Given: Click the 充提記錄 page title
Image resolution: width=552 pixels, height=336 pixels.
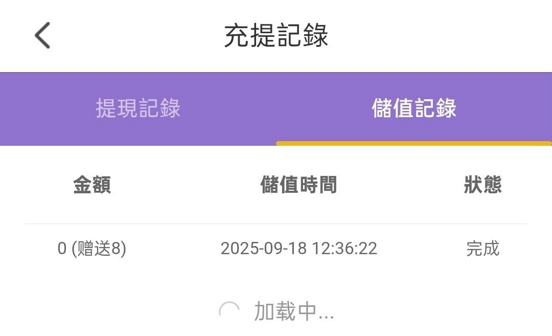Looking at the screenshot, I should [x=276, y=36].
